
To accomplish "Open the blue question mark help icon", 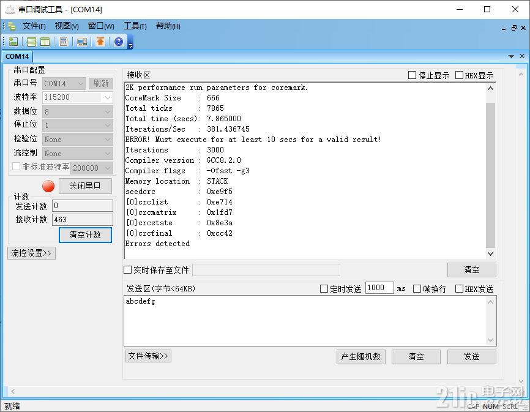I will [119, 42].
